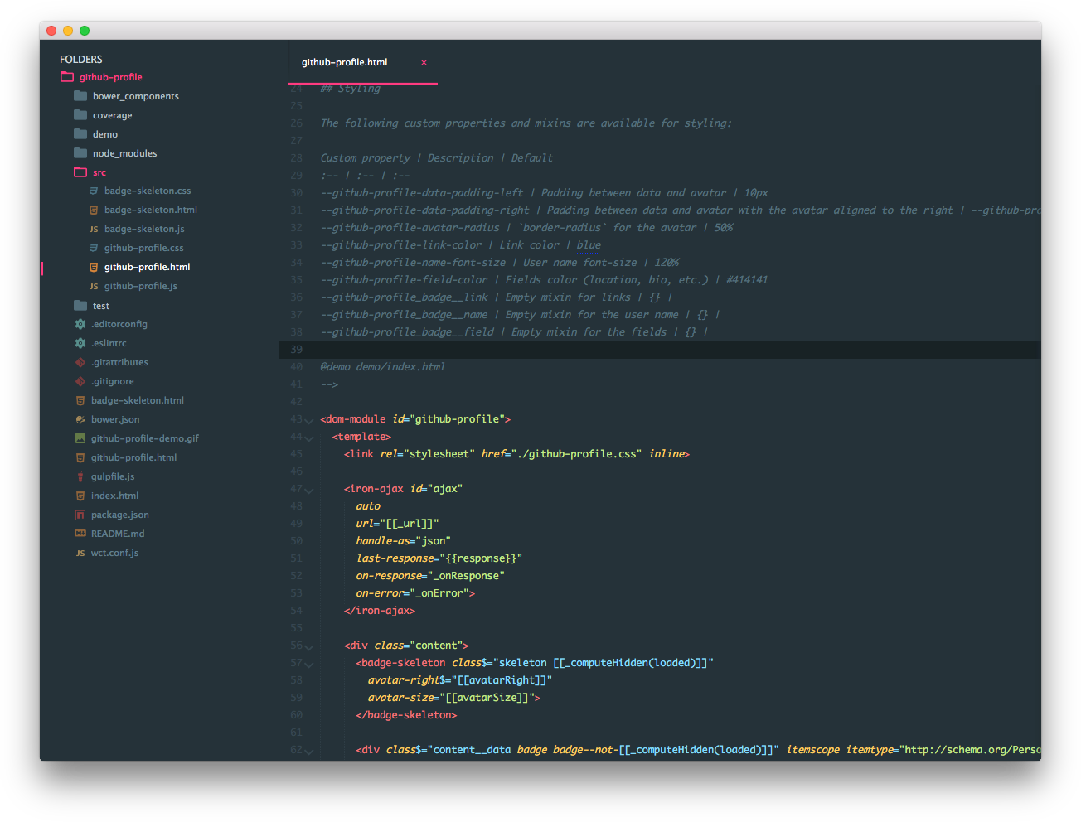
Task: Click the bower icon beside bower.json
Action: (x=80, y=419)
